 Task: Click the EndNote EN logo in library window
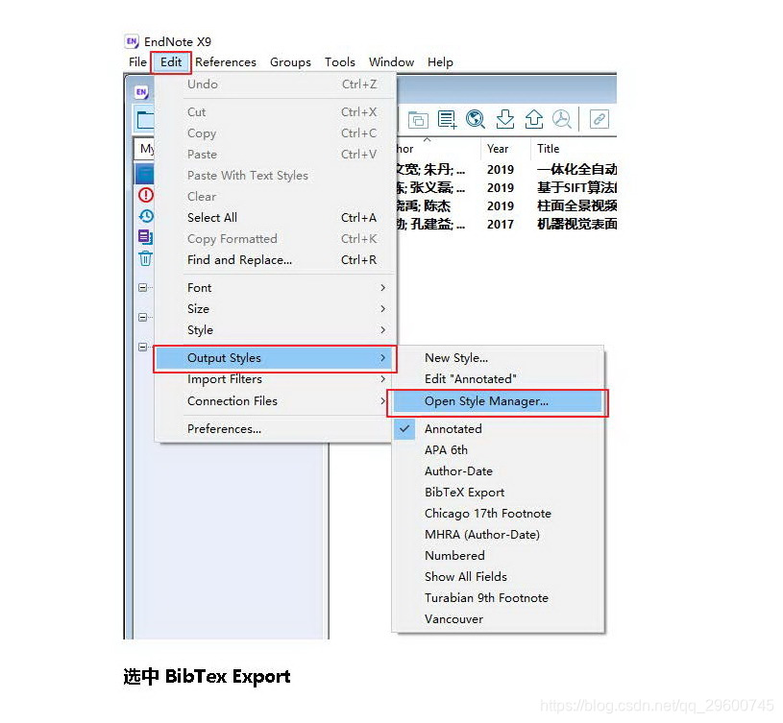(141, 92)
